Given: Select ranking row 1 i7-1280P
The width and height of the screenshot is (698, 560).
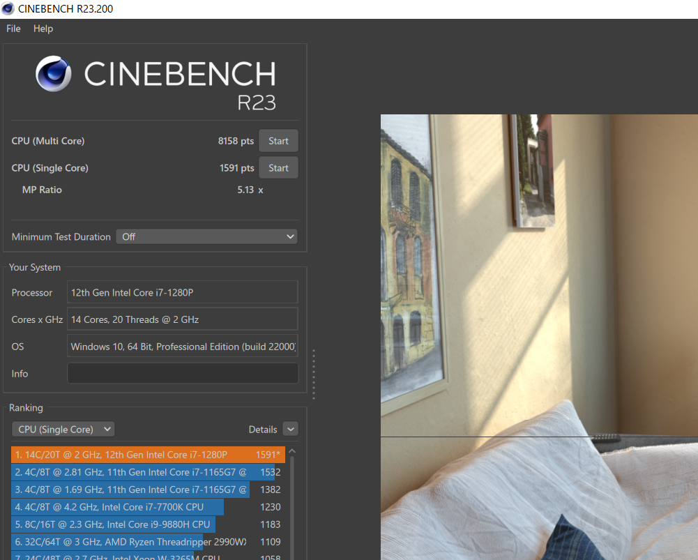Looking at the screenshot, I should (x=148, y=455).
